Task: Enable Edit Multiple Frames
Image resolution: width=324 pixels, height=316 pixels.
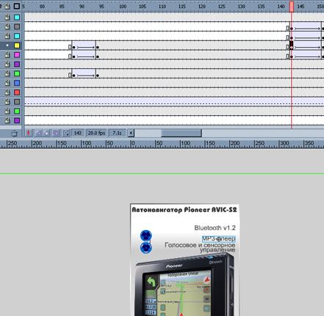Action: pos(56,133)
